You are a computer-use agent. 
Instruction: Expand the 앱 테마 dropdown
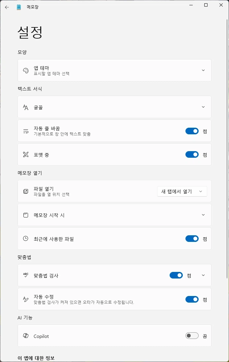[x=203, y=70]
